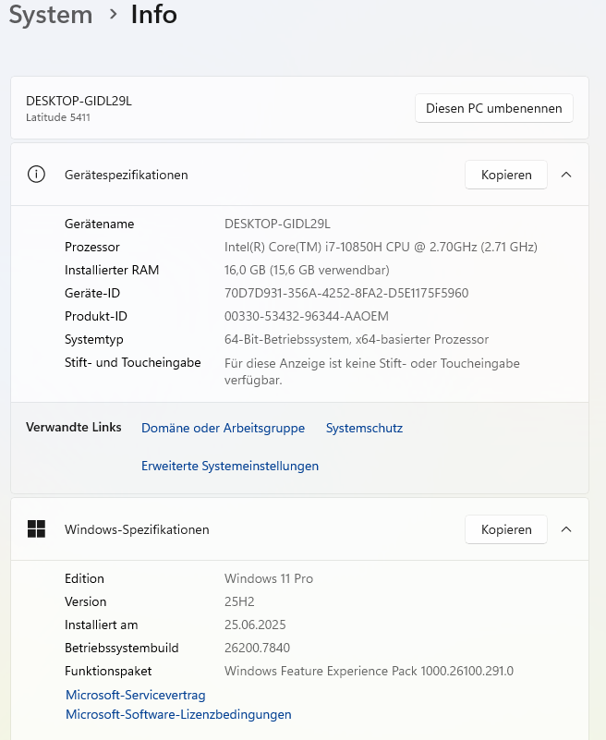The image size is (606, 740).
Task: Click the Geräte-ID label
Action: click(x=92, y=293)
